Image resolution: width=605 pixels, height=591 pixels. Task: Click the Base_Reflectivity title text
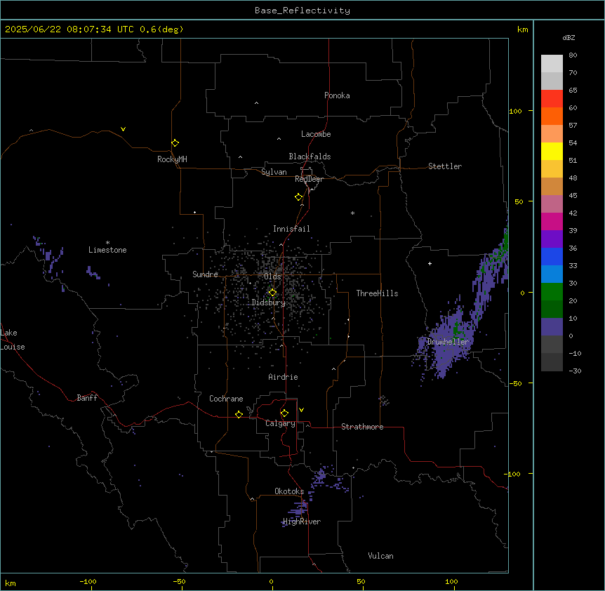(x=302, y=11)
